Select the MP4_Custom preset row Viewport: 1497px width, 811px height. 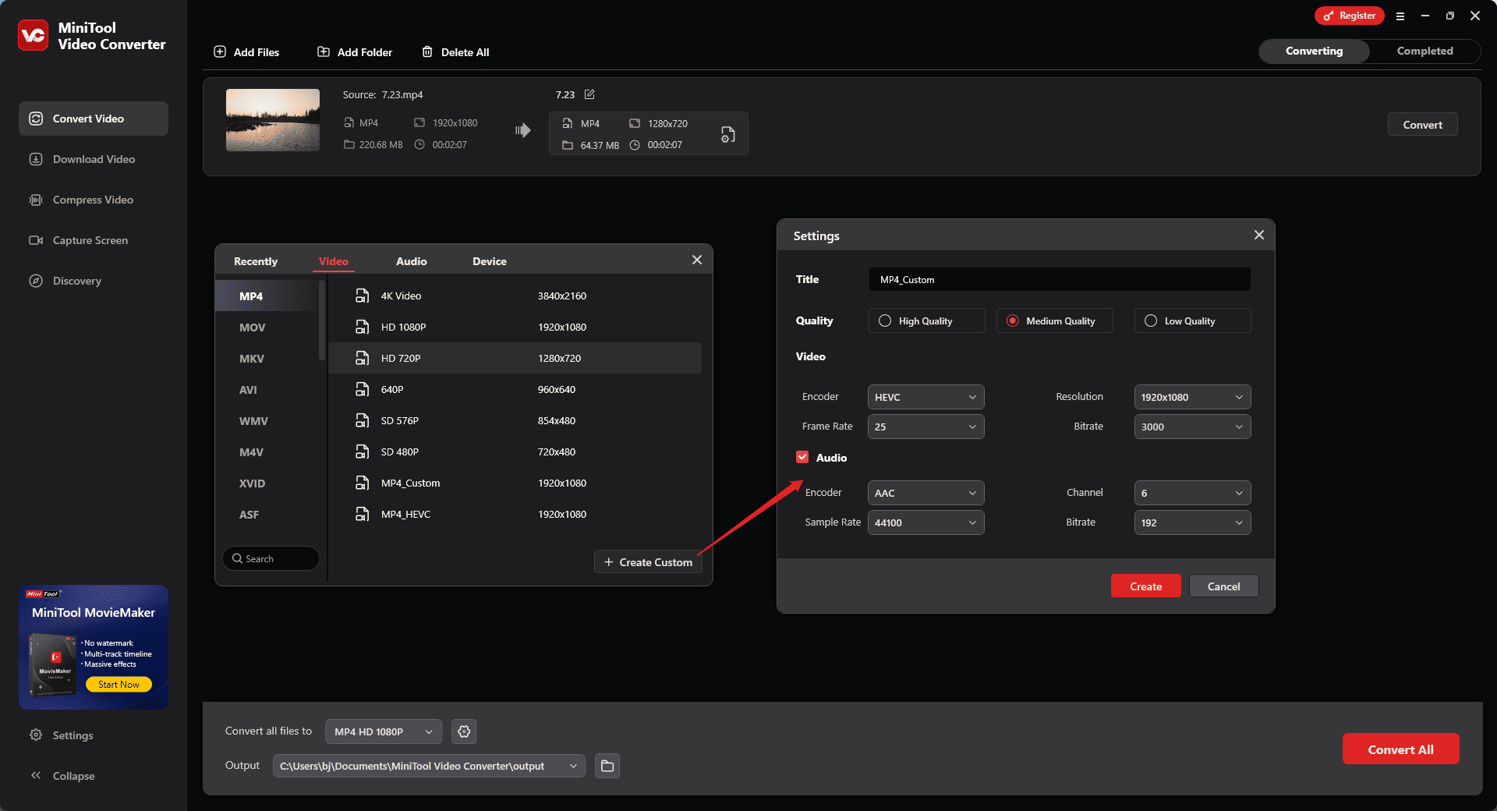tap(515, 483)
